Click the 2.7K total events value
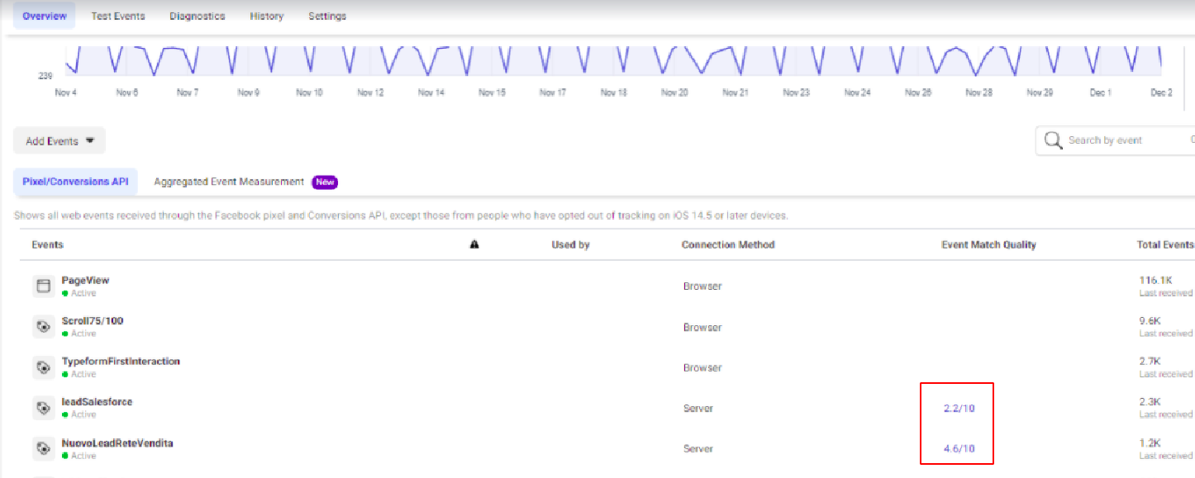 pos(1150,362)
